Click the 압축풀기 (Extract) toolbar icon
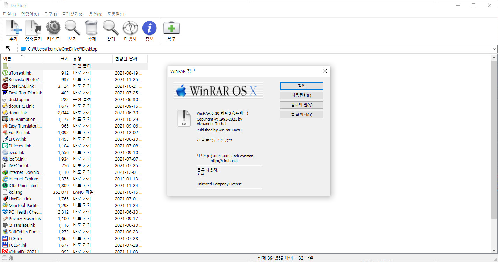 [34, 28]
